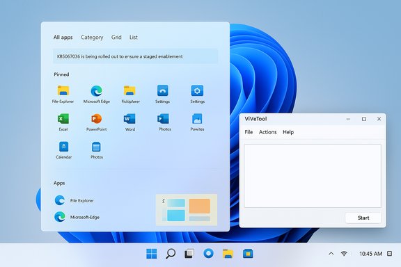Launch Microsoft Edge from the Pinned grid
This screenshot has height=267, width=401.
[x=96, y=90]
